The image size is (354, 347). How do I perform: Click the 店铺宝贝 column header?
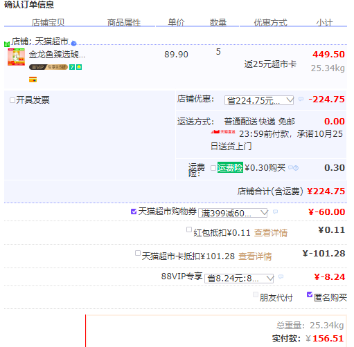click(x=48, y=22)
